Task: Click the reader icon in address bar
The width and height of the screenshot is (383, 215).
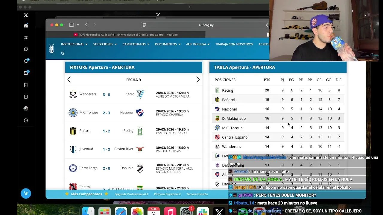Action: point(145,25)
